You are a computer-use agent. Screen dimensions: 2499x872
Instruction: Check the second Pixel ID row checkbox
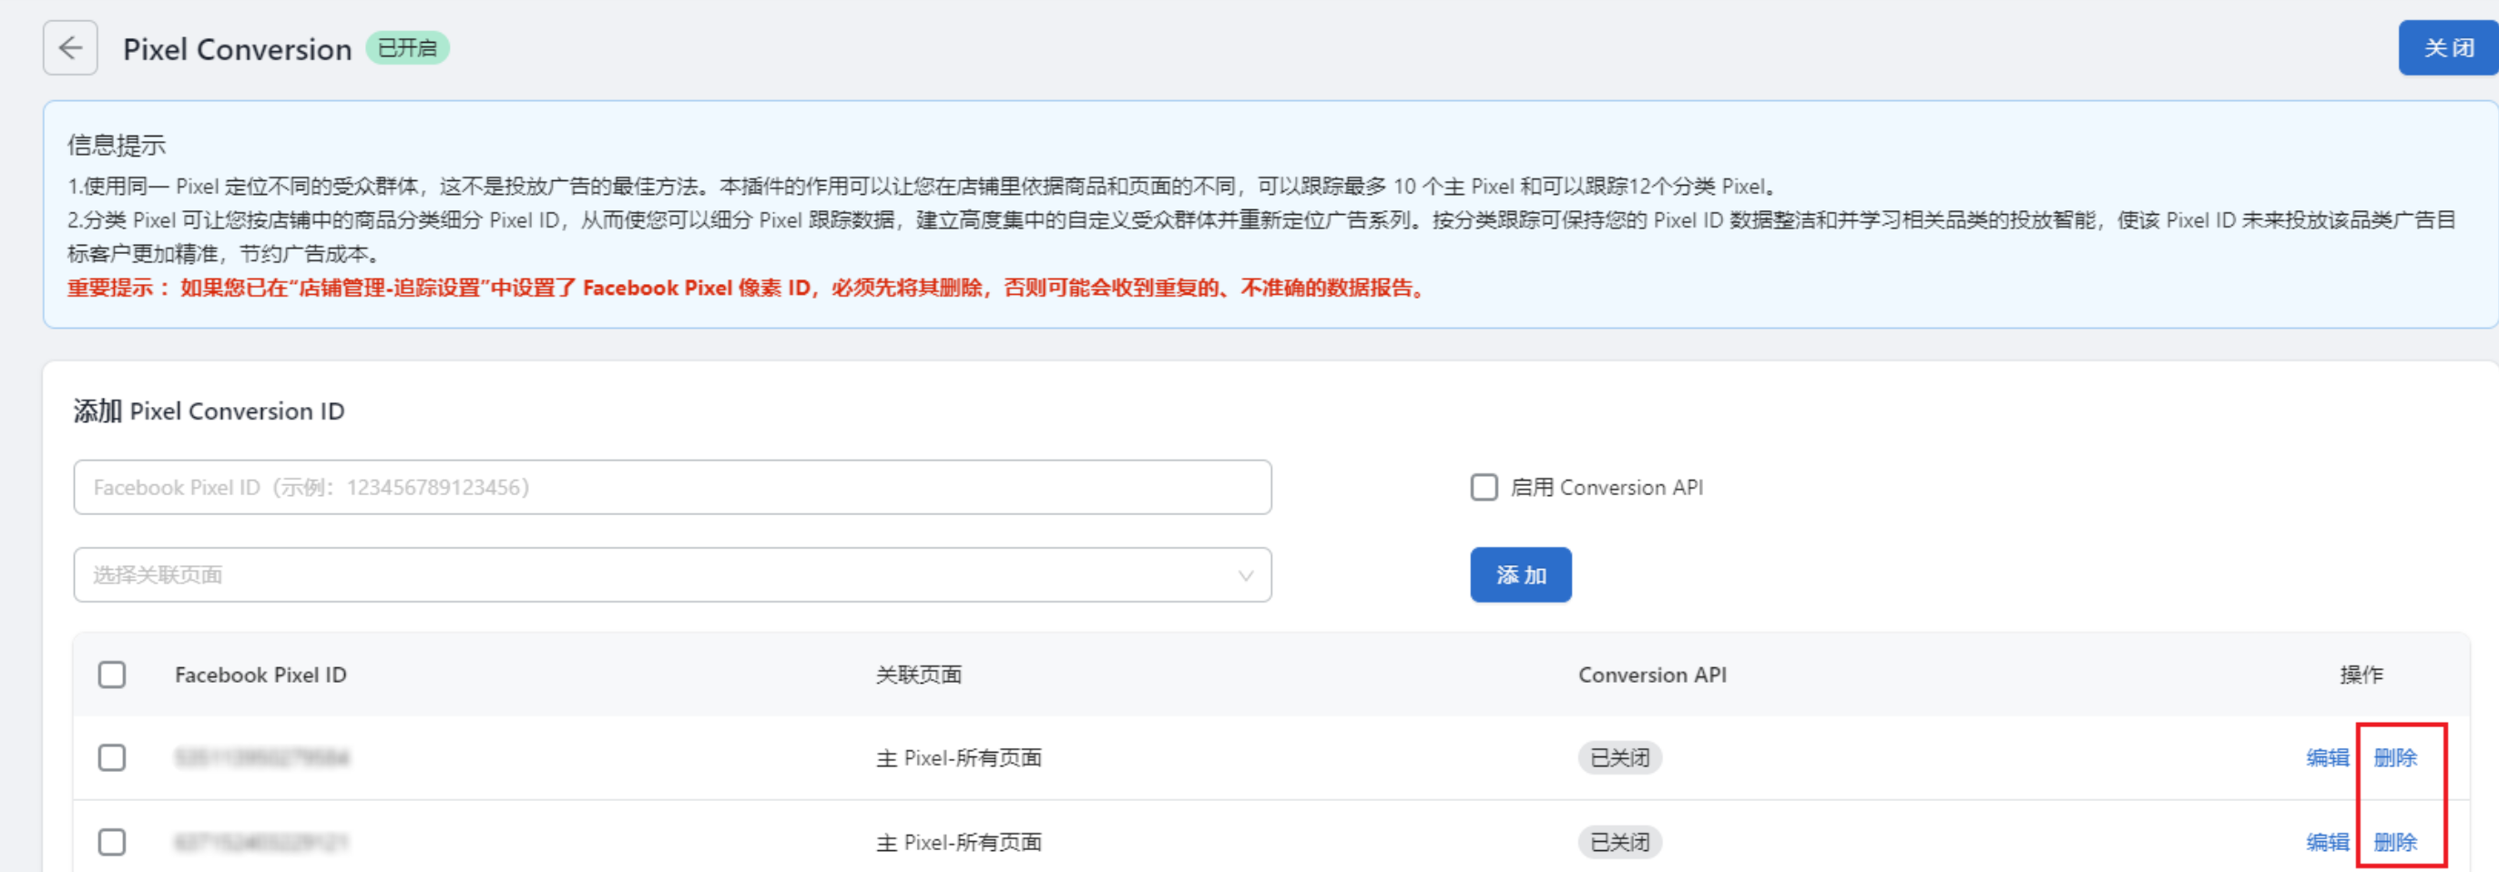click(x=113, y=843)
